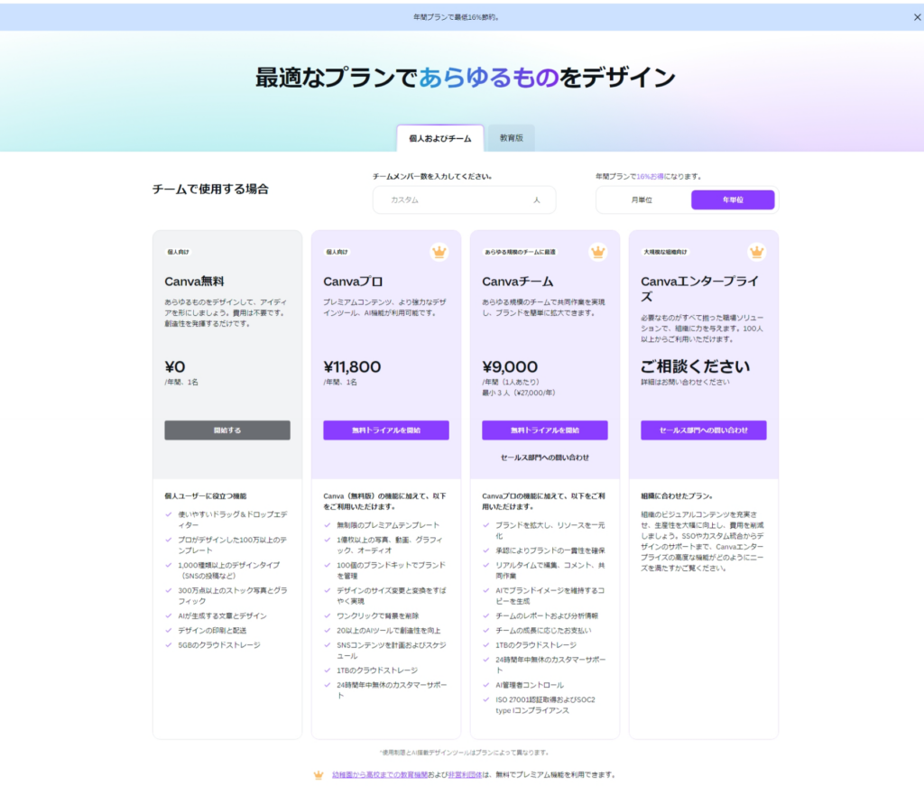This screenshot has height=786, width=924.
Task: Click the 個人向け badge on Canva無料 card
Action: pos(178,253)
